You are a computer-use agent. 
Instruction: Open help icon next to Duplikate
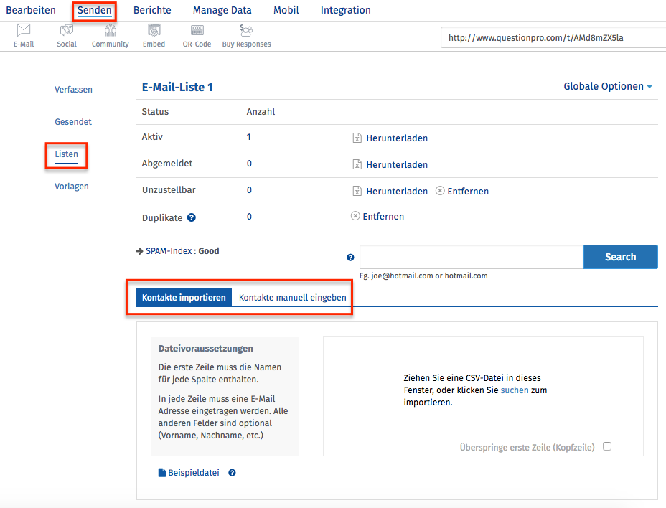pos(192,217)
